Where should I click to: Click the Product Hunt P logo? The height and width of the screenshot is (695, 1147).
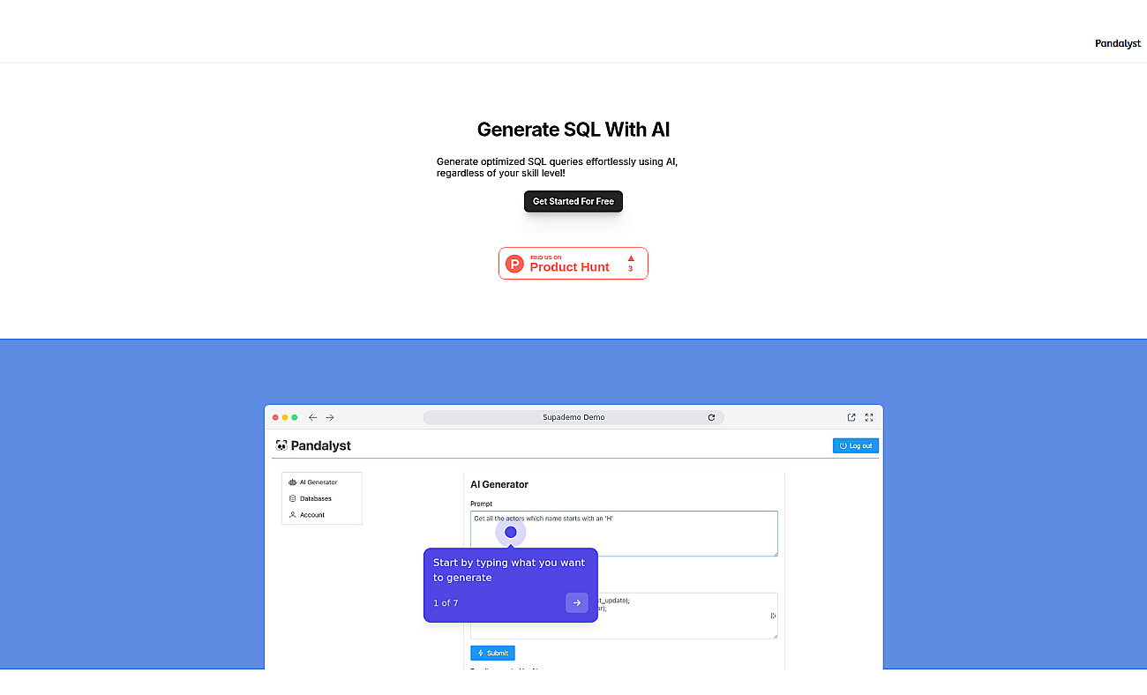514,264
